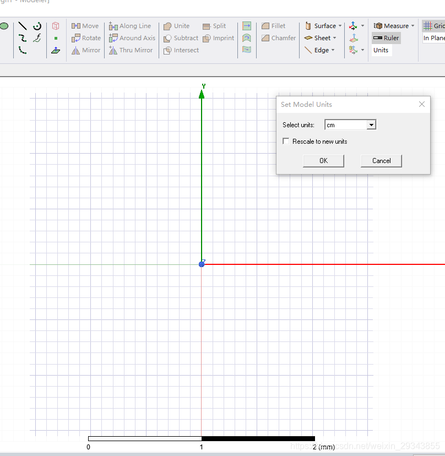This screenshot has width=445, height=456.
Task: Open the Measure dropdown
Action: coord(413,26)
